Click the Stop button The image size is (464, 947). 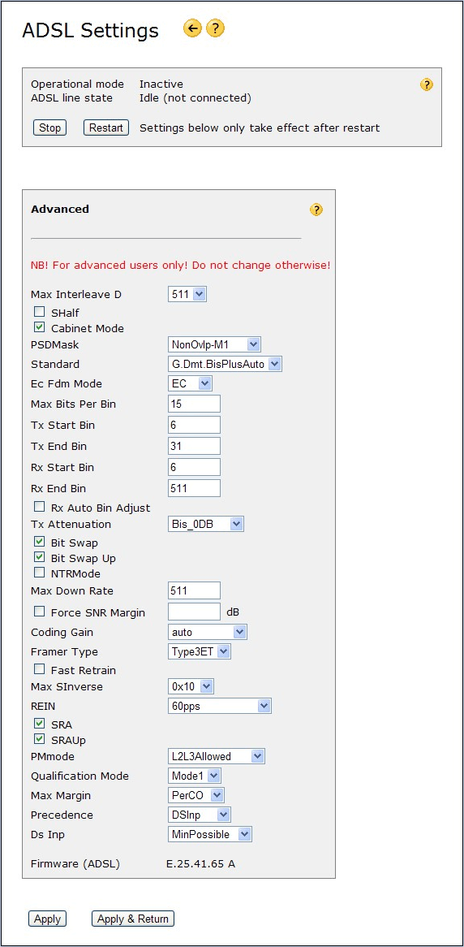tap(49, 128)
